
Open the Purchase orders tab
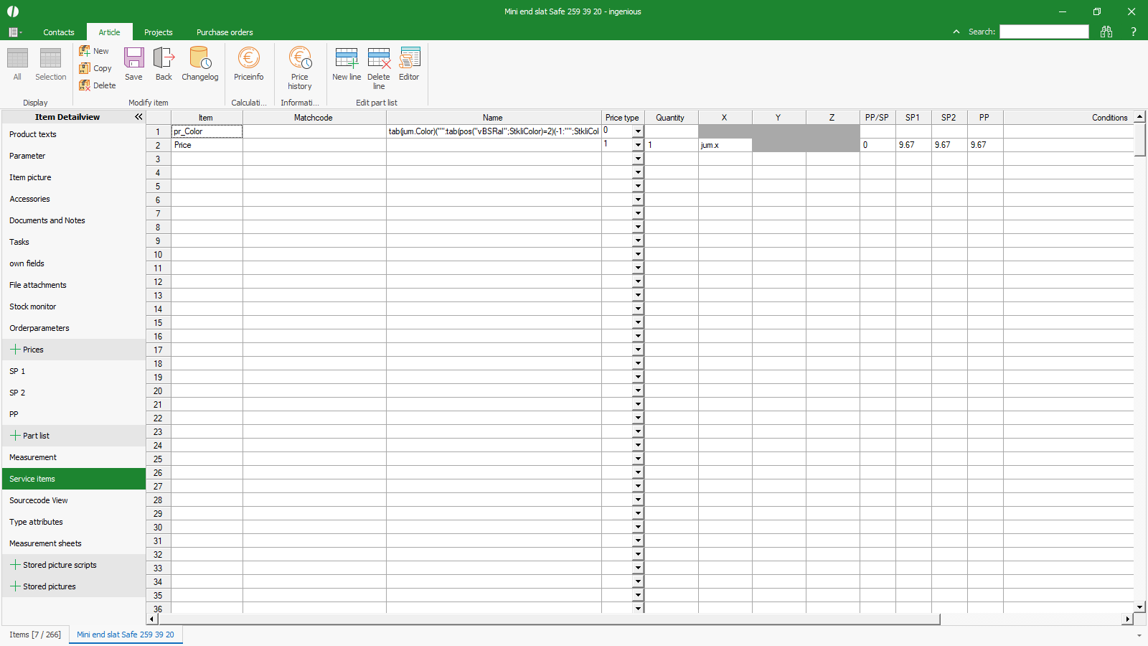pyautogui.click(x=225, y=32)
